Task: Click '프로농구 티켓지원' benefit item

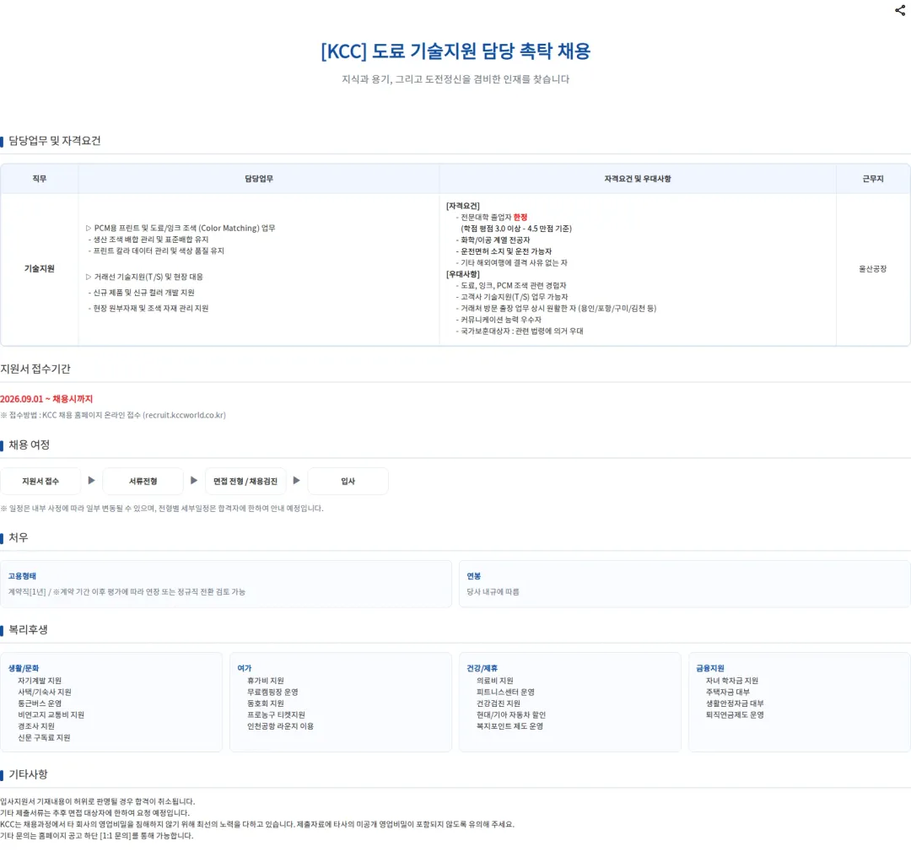Action: pos(276,714)
